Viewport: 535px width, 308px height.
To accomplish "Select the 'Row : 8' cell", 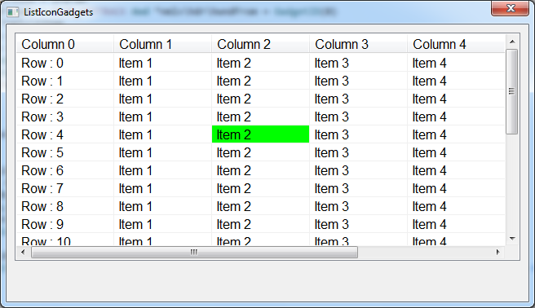I will point(64,206).
